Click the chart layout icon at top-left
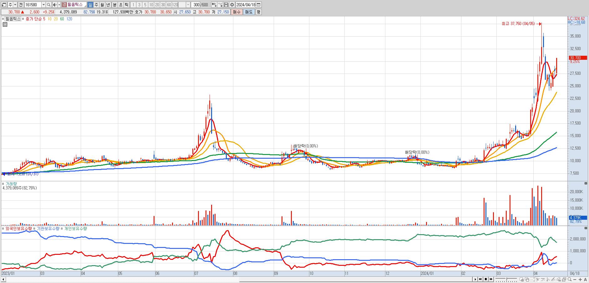589x283 pixels. coord(4,5)
